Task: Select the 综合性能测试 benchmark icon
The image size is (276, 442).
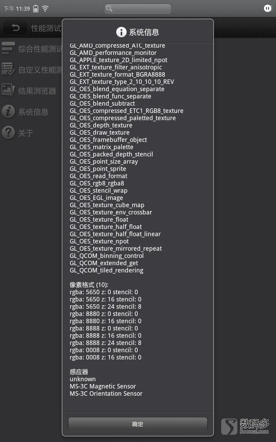Action: click(8, 48)
